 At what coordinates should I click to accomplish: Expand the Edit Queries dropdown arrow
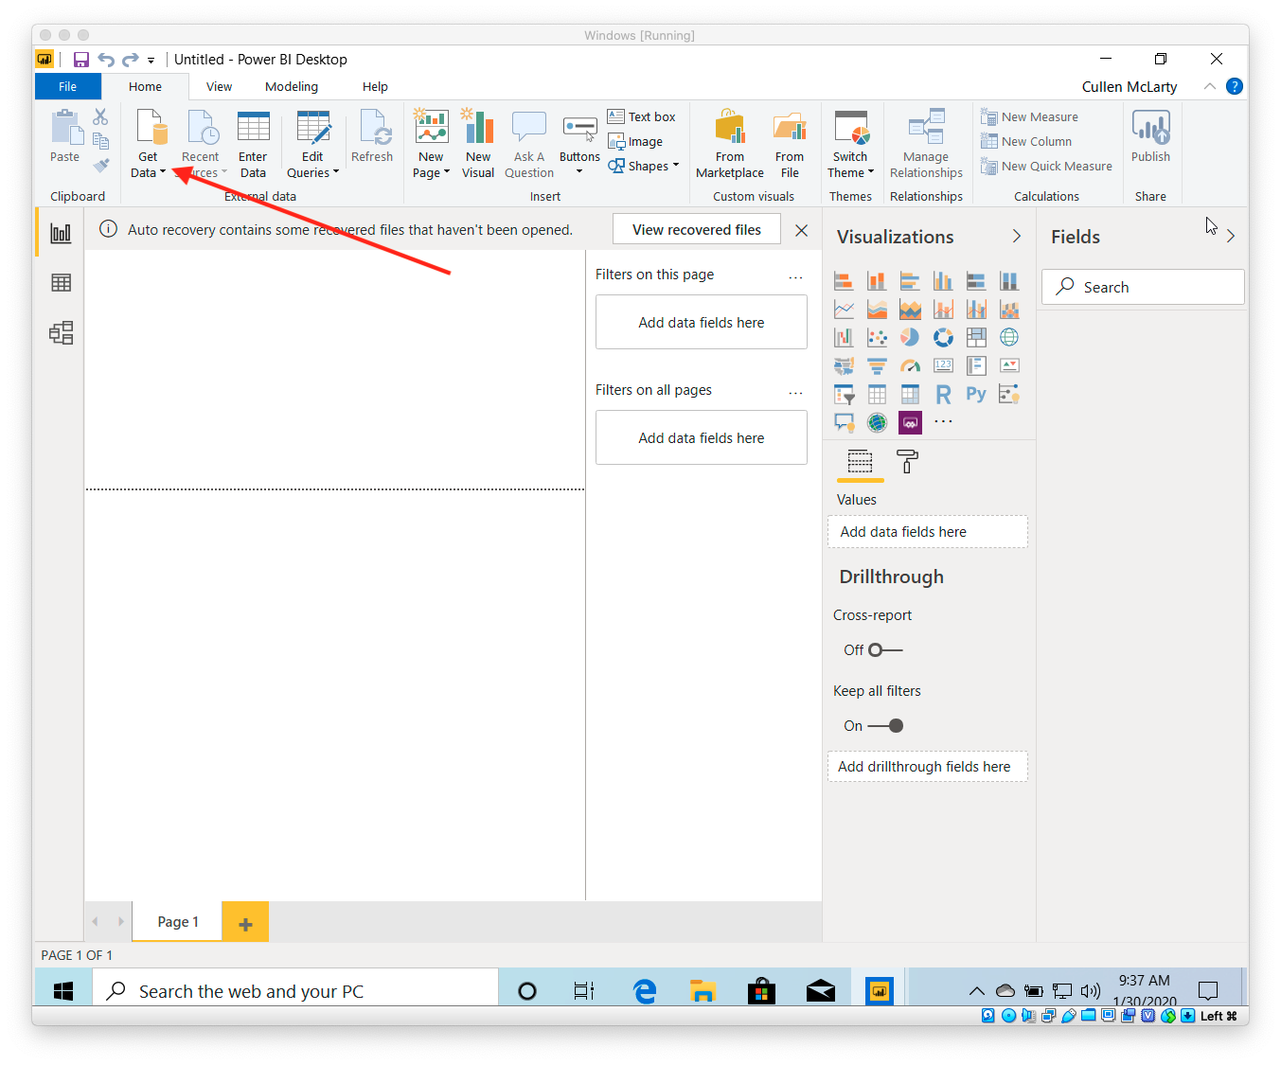click(x=336, y=172)
